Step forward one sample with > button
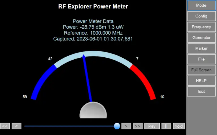217x135 pixels. point(126,126)
